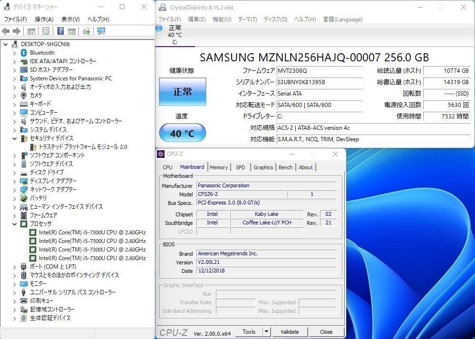Expand the IDE ATA/ATAPI コントローラー node
This screenshot has width=475, height=339.
click(x=14, y=61)
